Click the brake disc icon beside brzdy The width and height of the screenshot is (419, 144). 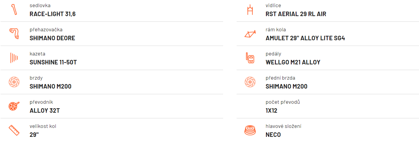pos(14,82)
